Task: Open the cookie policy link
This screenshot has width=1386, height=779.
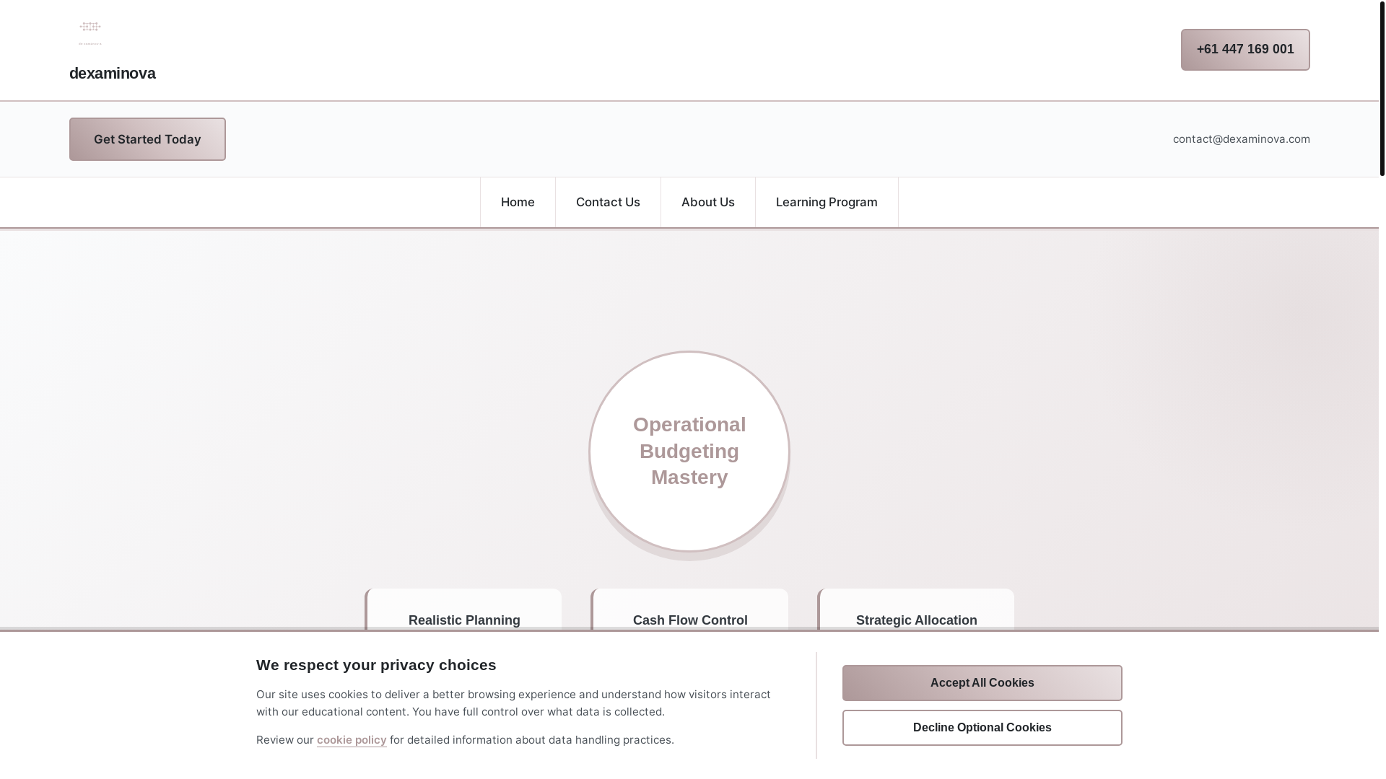Action: pyautogui.click(x=352, y=740)
